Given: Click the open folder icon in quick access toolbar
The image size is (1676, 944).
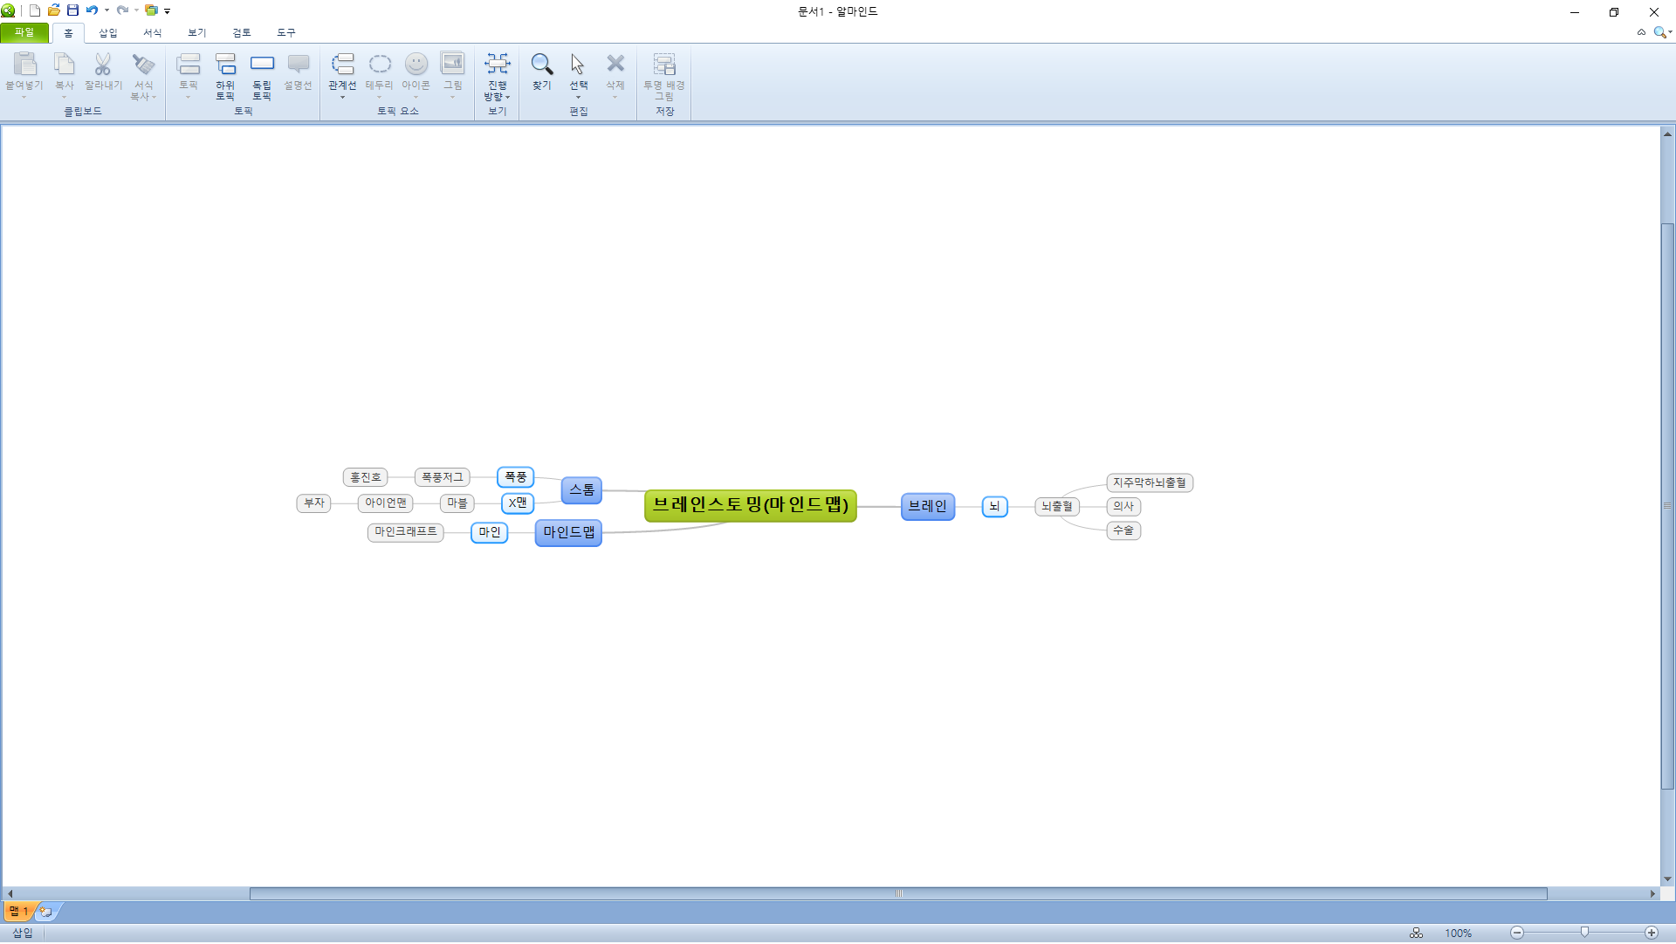Looking at the screenshot, I should pos(54,10).
